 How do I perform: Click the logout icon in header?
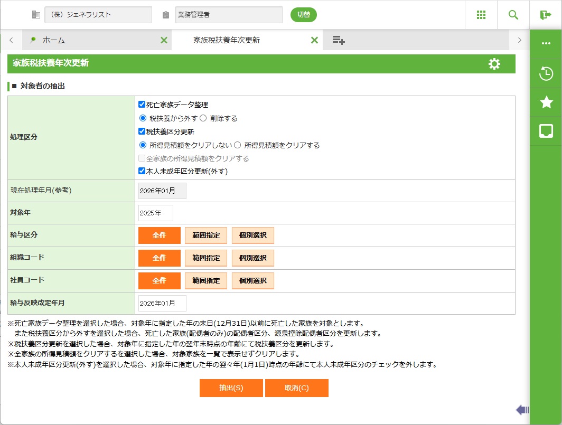[x=546, y=15]
